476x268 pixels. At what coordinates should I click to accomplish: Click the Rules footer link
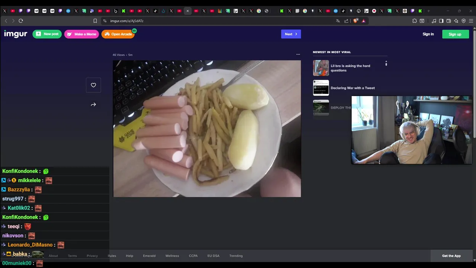coord(112,256)
